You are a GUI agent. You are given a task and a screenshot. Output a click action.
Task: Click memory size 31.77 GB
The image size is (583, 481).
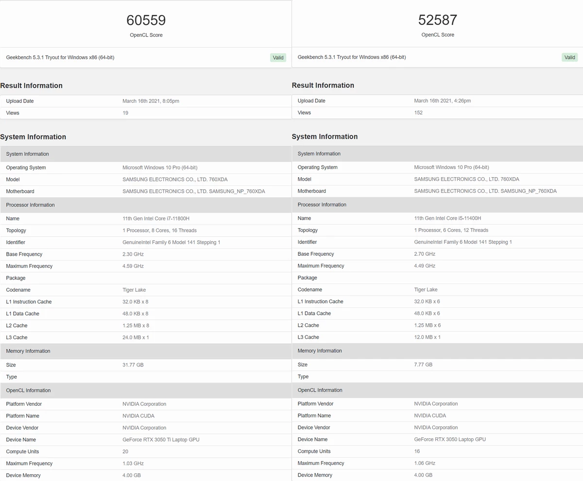[133, 365]
